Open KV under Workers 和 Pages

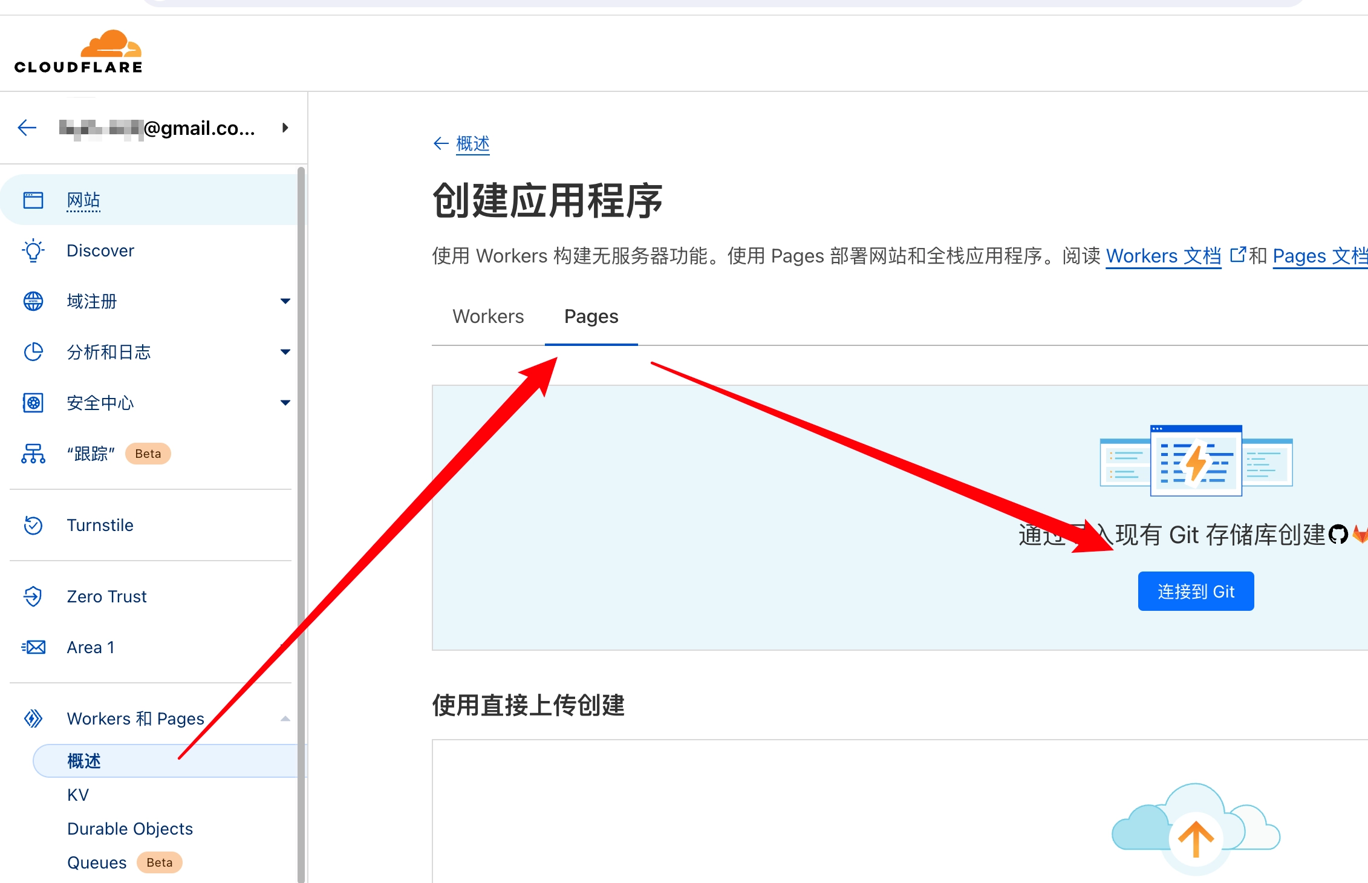[78, 795]
